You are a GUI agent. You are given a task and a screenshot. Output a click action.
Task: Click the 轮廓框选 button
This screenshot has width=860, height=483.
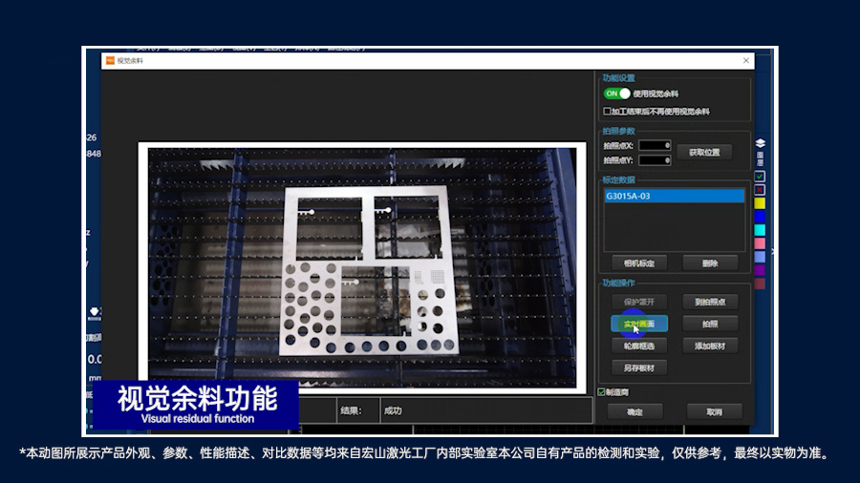639,346
